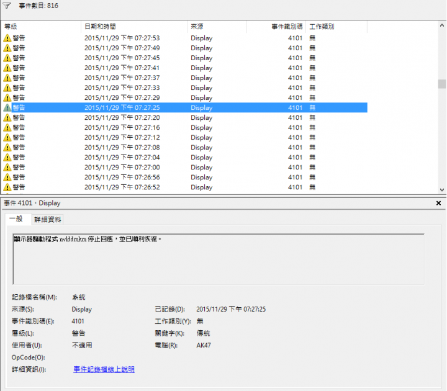
Task: Click event ID 4101 in 07:26:56 row
Action: click(295, 178)
